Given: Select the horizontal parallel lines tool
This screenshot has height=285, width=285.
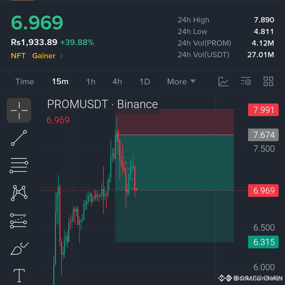Looking at the screenshot, I should point(19,165).
